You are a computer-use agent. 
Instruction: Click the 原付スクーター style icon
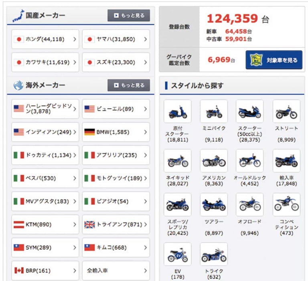click(177, 111)
